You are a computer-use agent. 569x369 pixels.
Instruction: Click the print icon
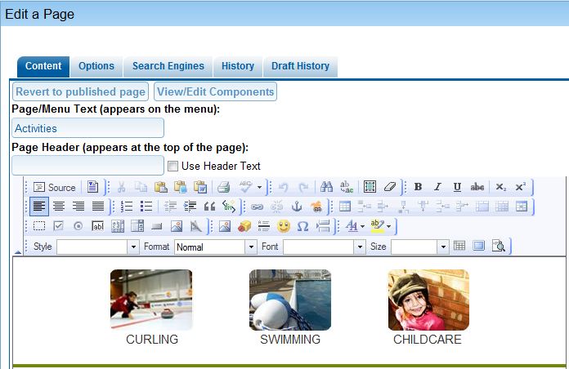pyautogui.click(x=224, y=187)
